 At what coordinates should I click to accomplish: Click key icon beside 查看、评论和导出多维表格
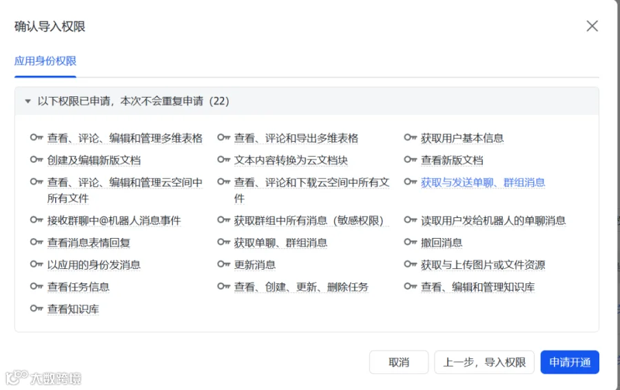(x=223, y=138)
